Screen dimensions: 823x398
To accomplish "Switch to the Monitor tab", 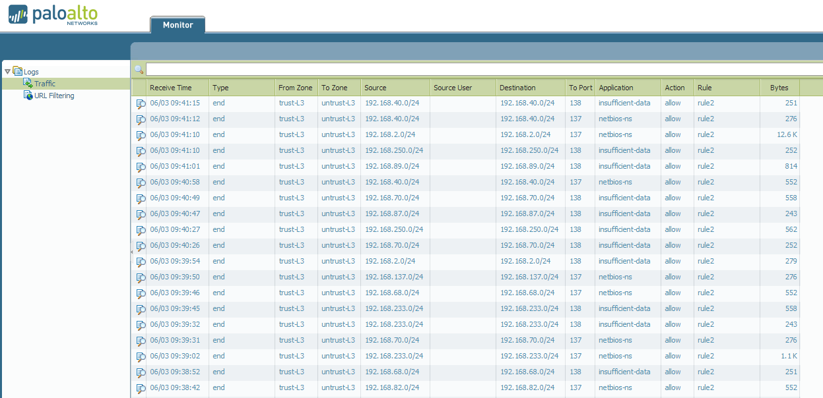I will point(177,24).
